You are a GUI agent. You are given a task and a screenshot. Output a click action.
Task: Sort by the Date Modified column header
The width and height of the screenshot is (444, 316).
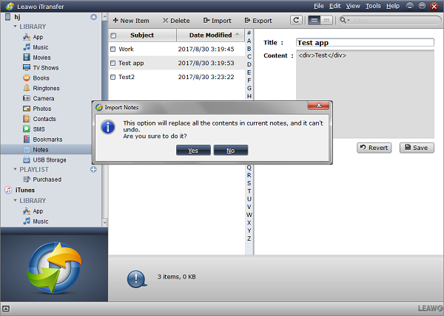(x=211, y=35)
